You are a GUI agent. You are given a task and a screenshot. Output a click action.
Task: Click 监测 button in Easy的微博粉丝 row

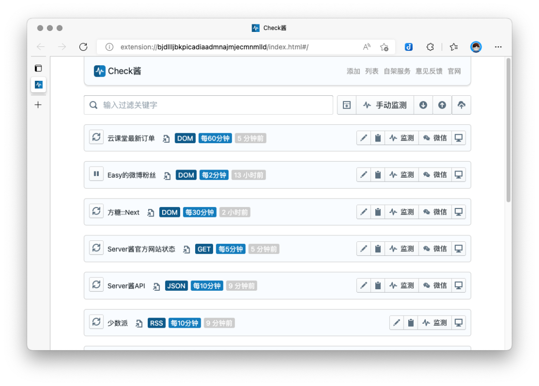click(401, 175)
